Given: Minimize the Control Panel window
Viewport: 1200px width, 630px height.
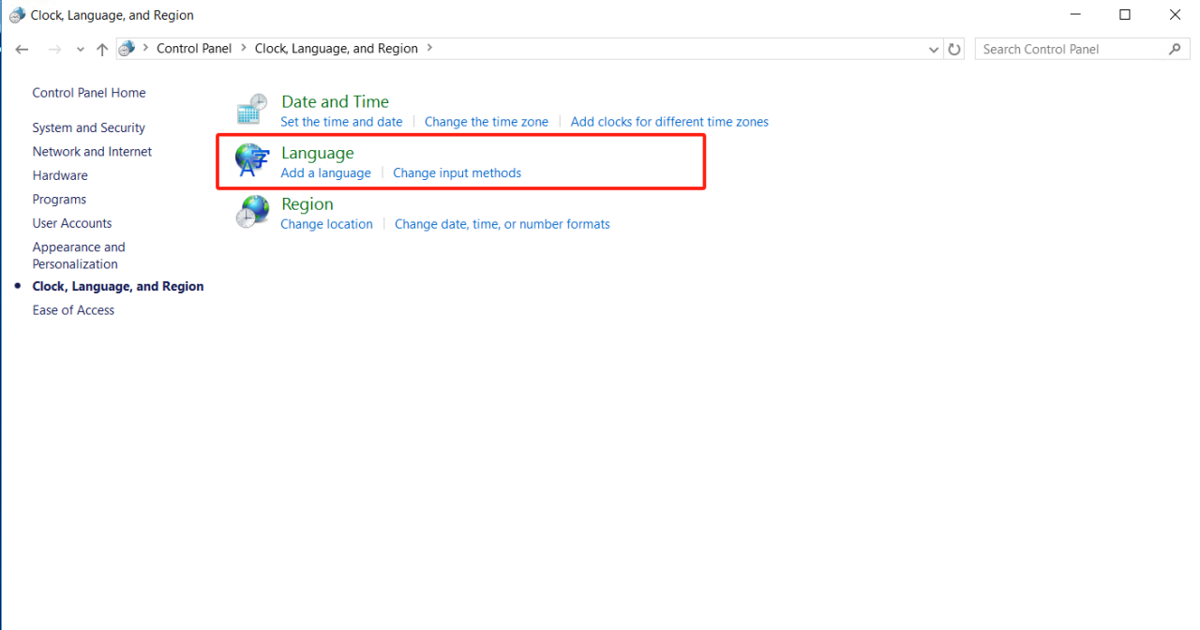Looking at the screenshot, I should [x=1075, y=15].
